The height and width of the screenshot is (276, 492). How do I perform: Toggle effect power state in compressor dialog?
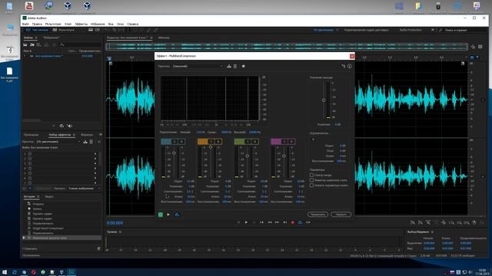(x=161, y=215)
